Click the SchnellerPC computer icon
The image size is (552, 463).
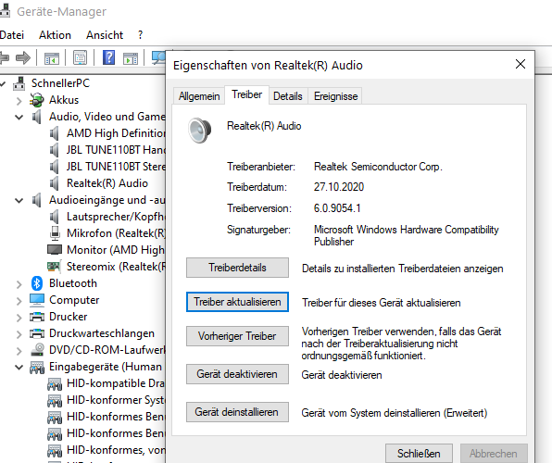(19, 83)
